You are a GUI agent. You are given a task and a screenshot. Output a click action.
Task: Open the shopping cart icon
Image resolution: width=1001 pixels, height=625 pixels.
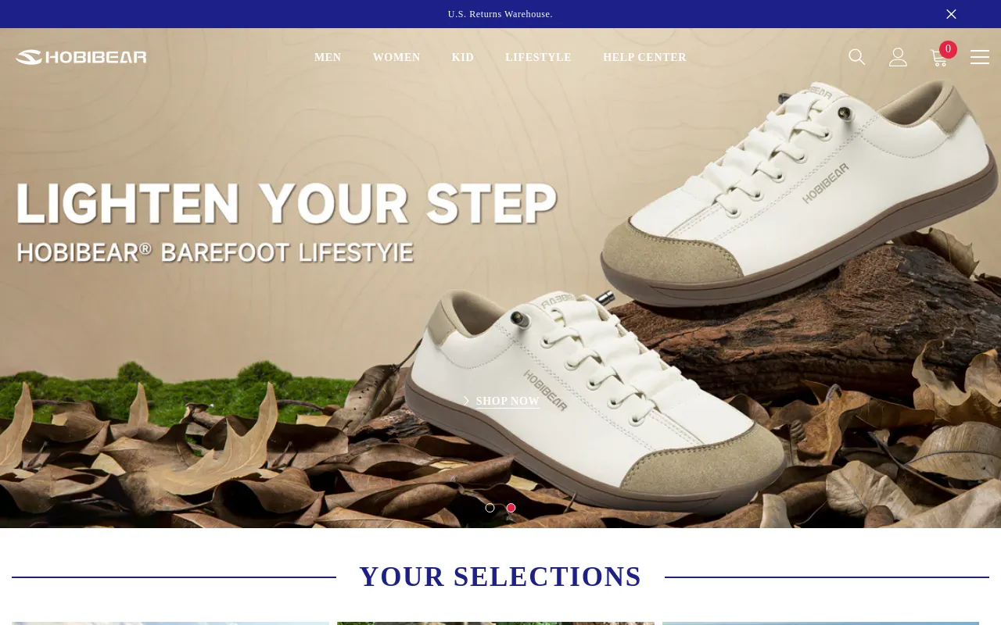click(938, 58)
